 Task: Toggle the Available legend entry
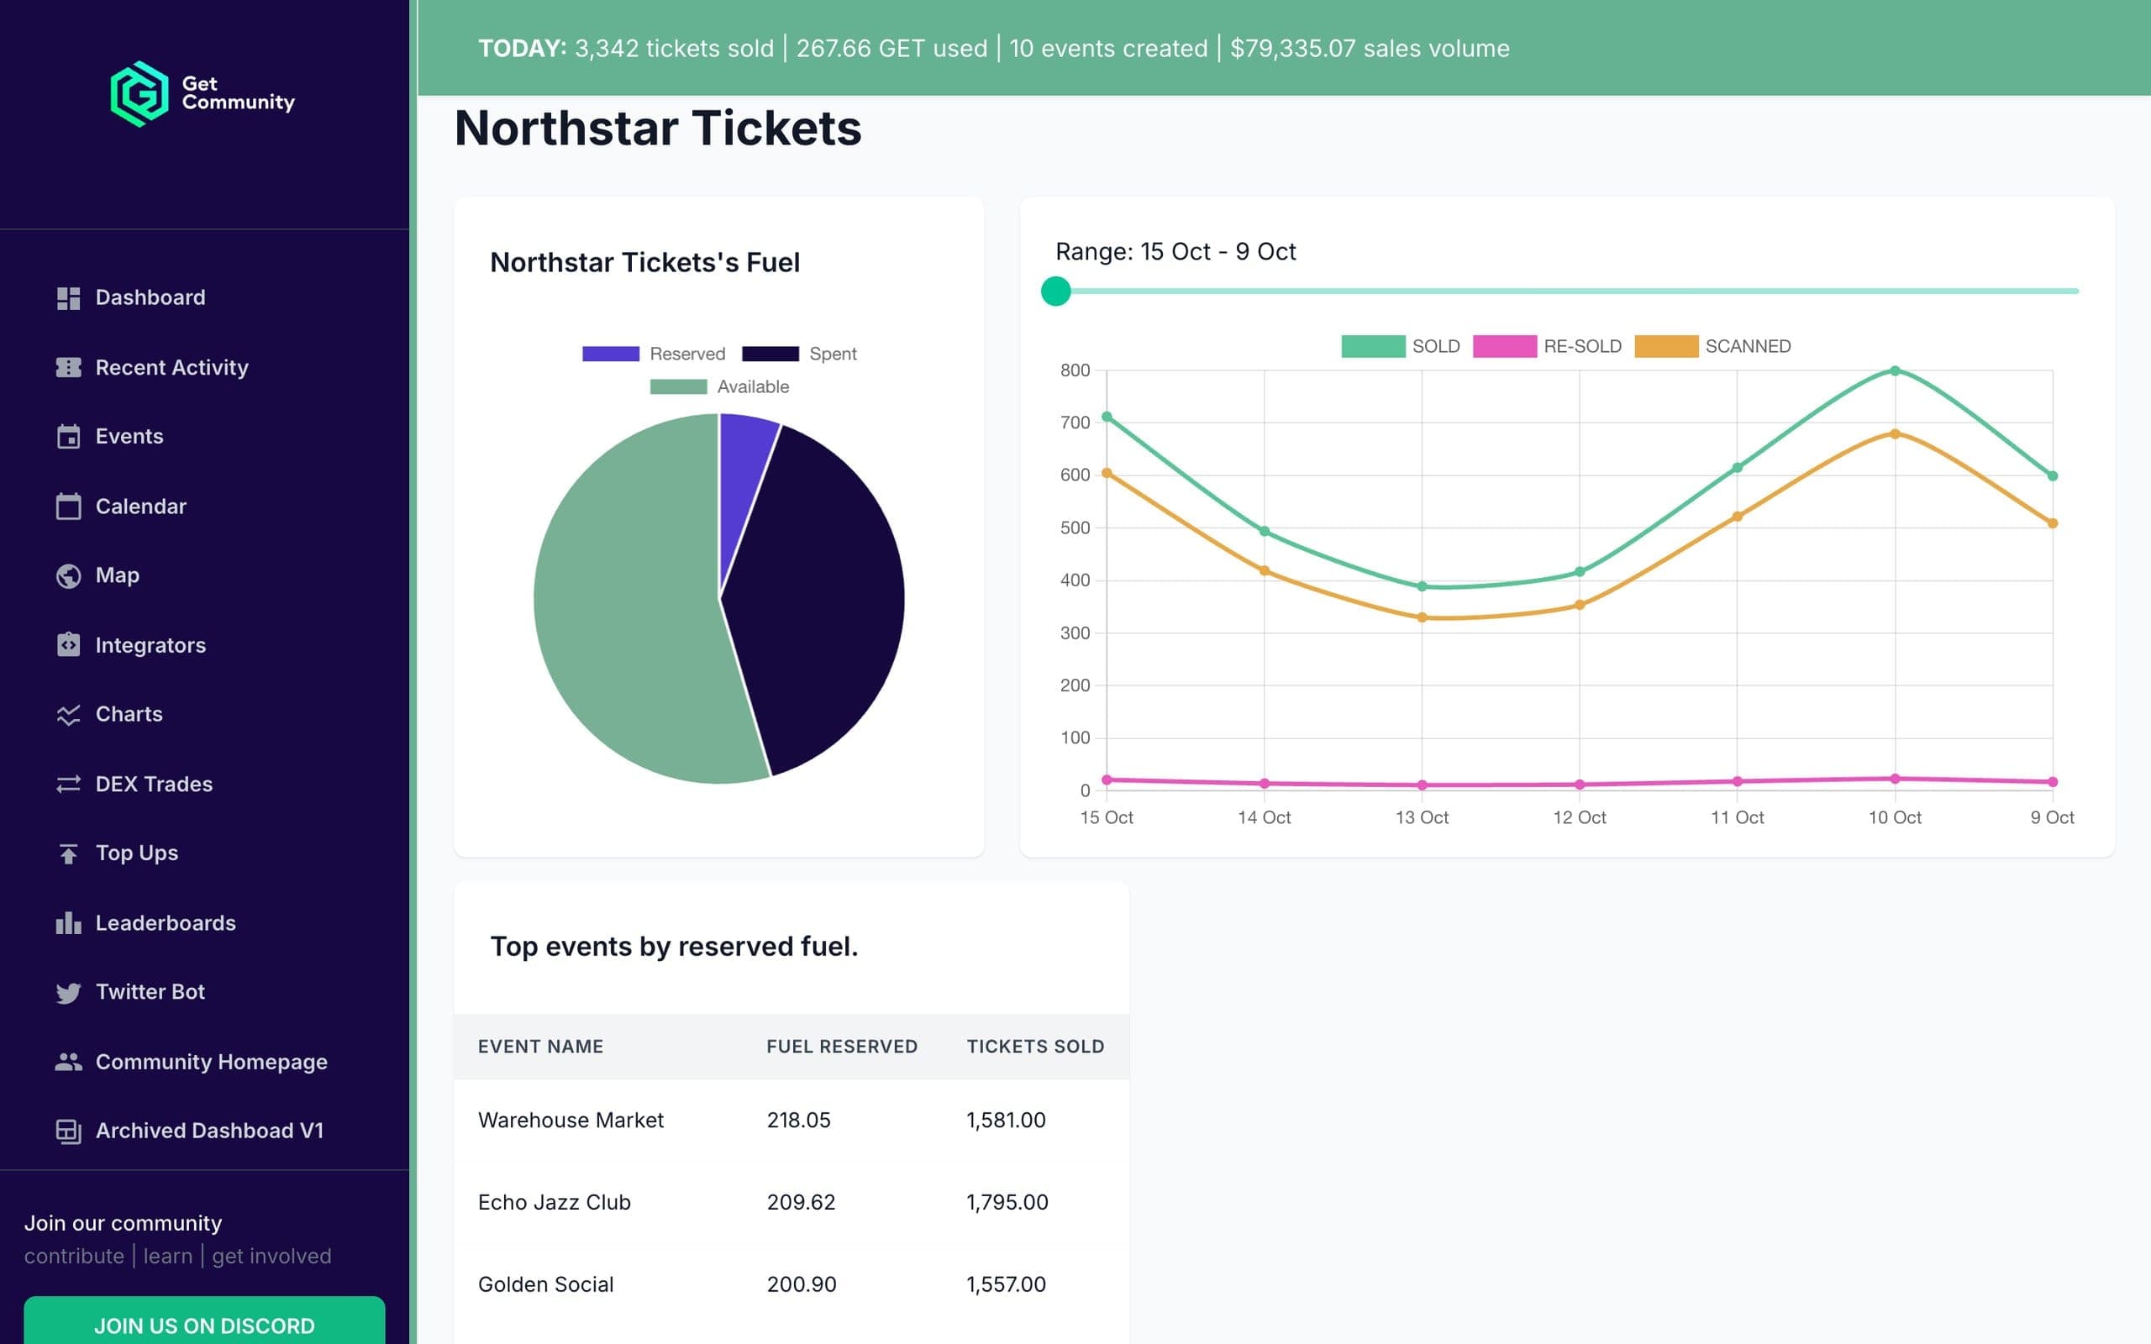719,386
